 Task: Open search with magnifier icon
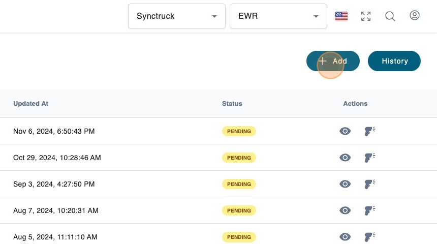coord(390,16)
